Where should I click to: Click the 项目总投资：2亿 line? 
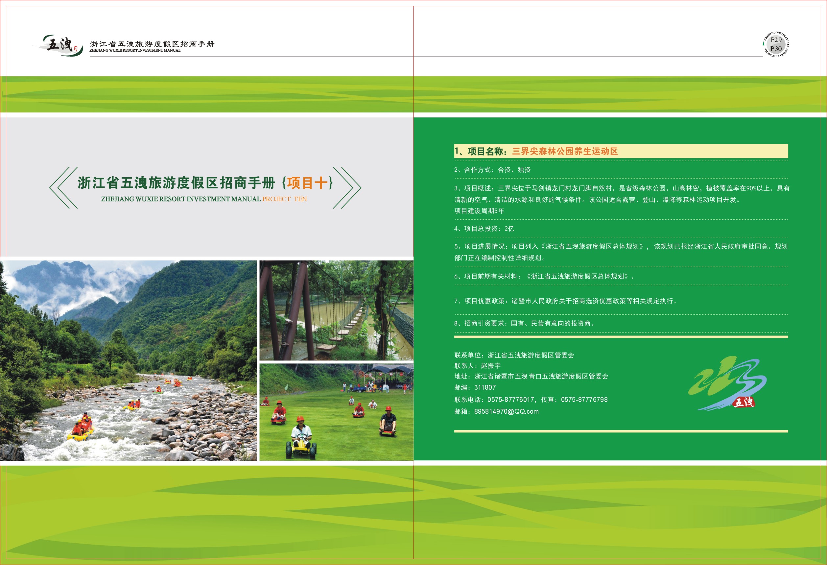(x=484, y=229)
